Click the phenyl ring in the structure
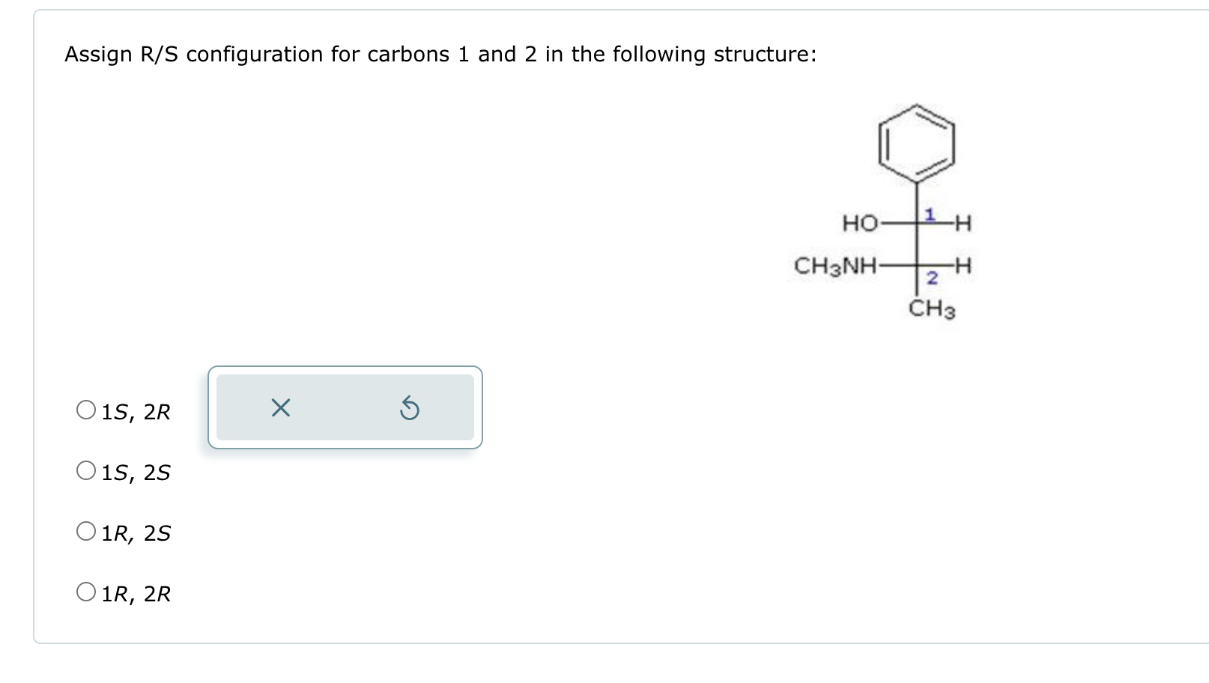Viewport: 1209px width, 683px height. click(915, 144)
